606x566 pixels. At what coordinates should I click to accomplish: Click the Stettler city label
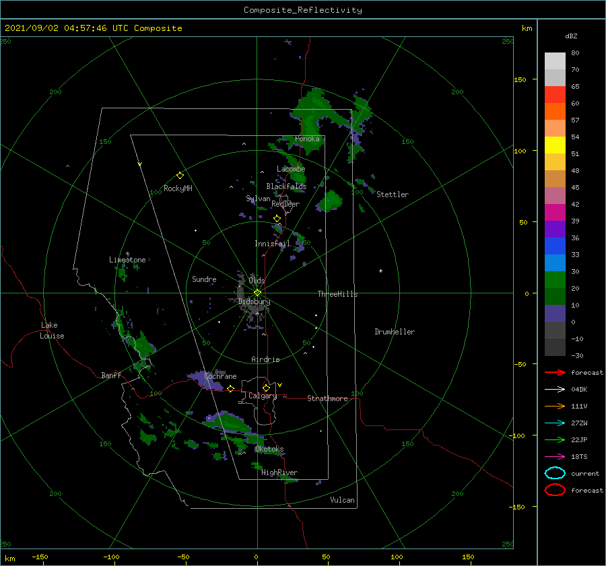[x=393, y=194]
